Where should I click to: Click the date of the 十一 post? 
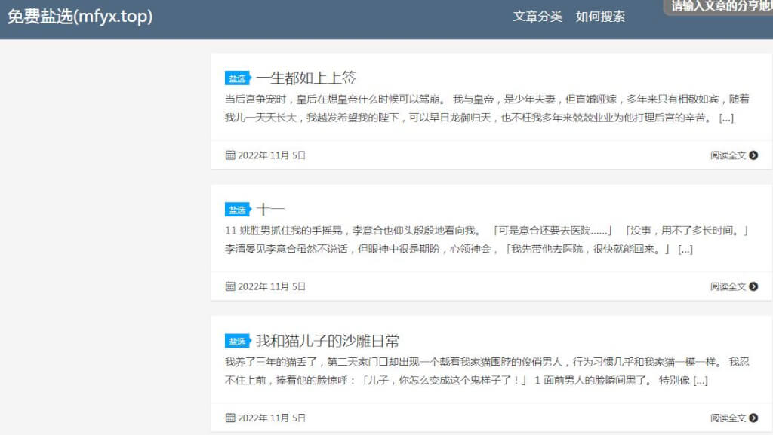(272, 286)
